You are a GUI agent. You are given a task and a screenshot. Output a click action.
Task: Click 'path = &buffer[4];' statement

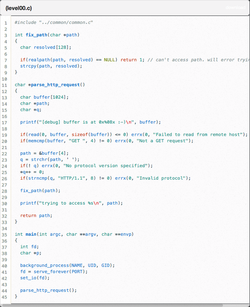[44, 153]
